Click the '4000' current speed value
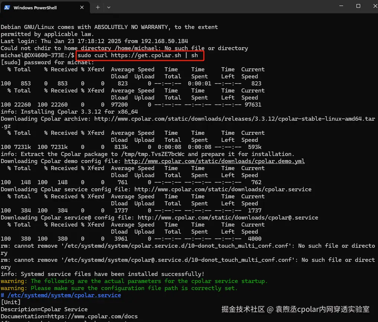The width and height of the screenshot is (378, 322). point(255,239)
